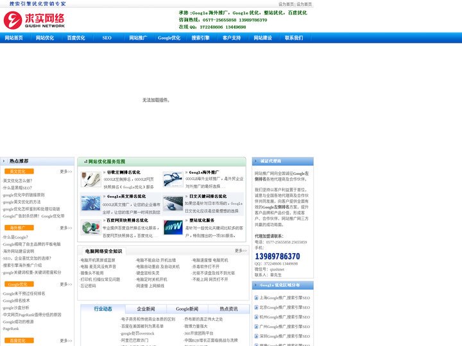The height and width of the screenshot is (346, 462).
Task: Open 什么是黑帽SEO? article
Action: [17, 188]
